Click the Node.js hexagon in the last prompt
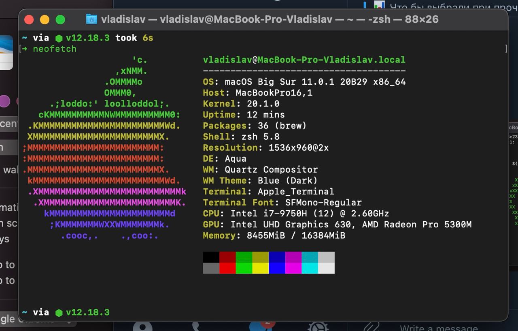This screenshot has width=518, height=331. pos(59,312)
